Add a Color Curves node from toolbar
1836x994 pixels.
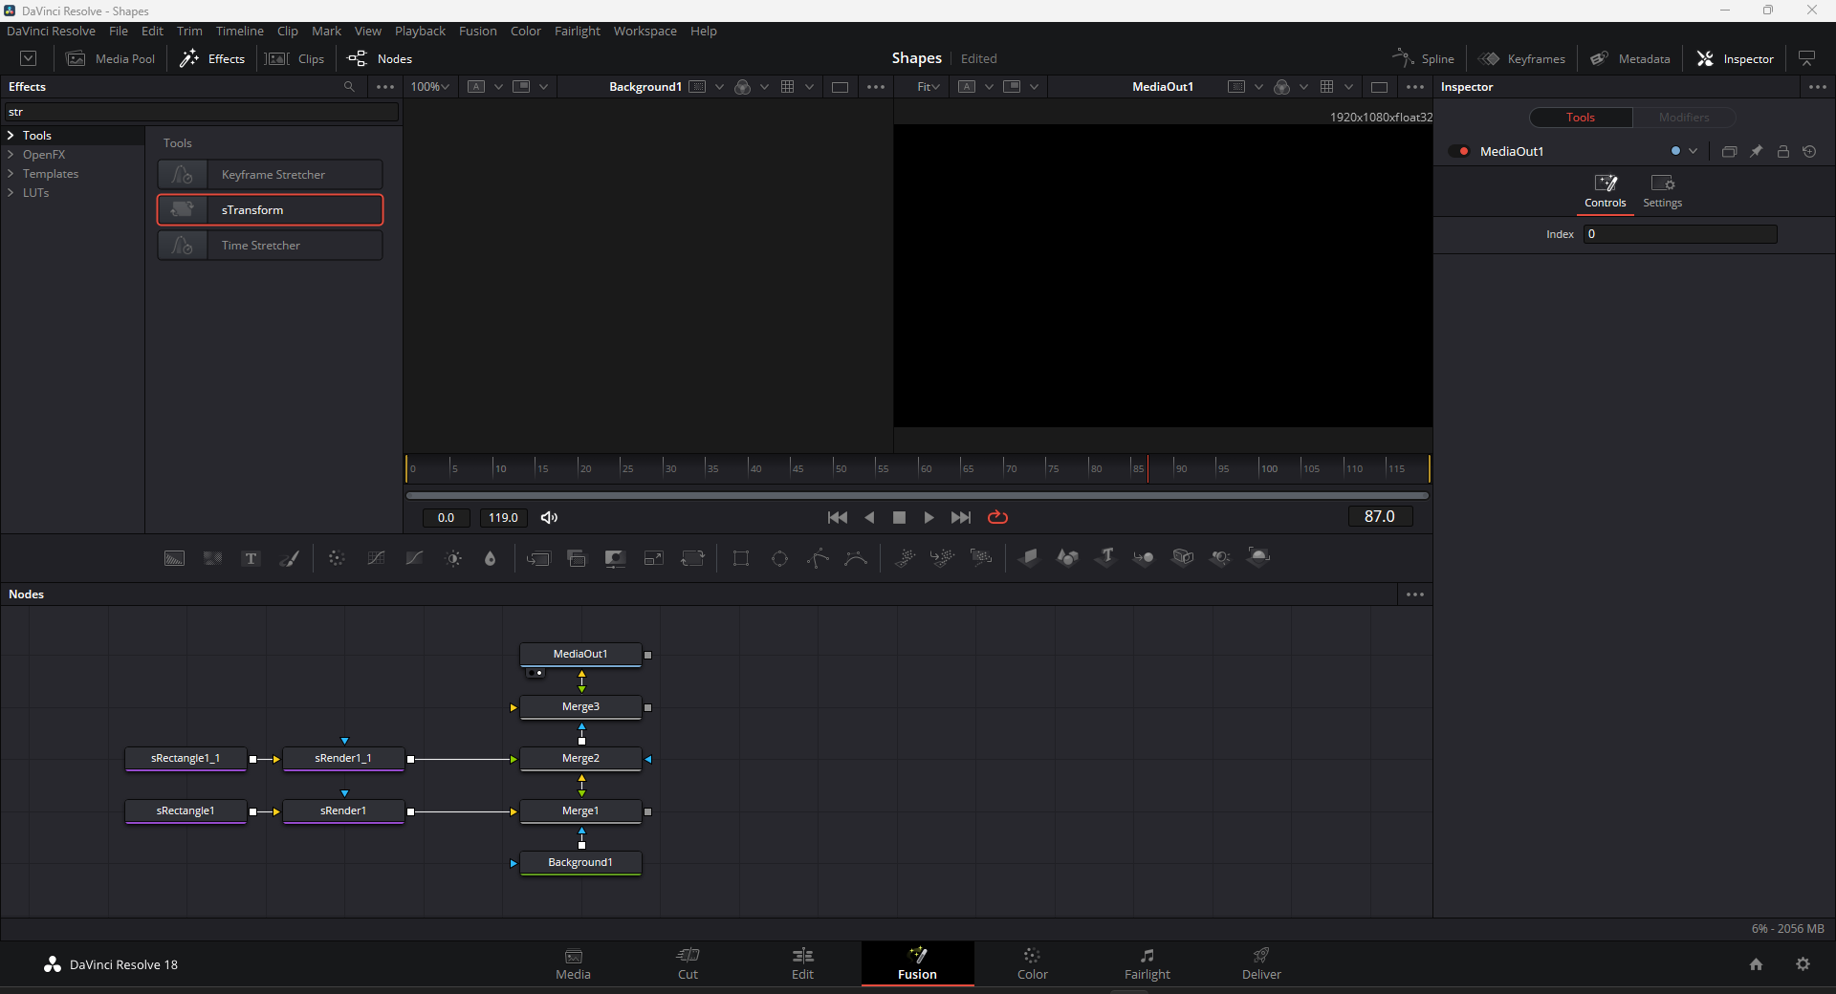pos(376,558)
